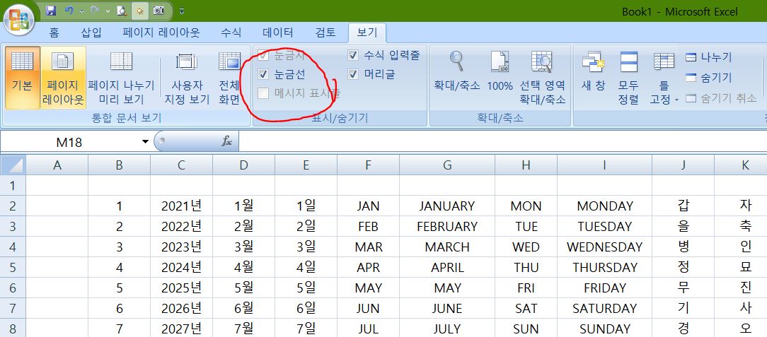This screenshot has width=767, height=337.
Task: Open the 데이터 tab
Action: (x=278, y=32)
